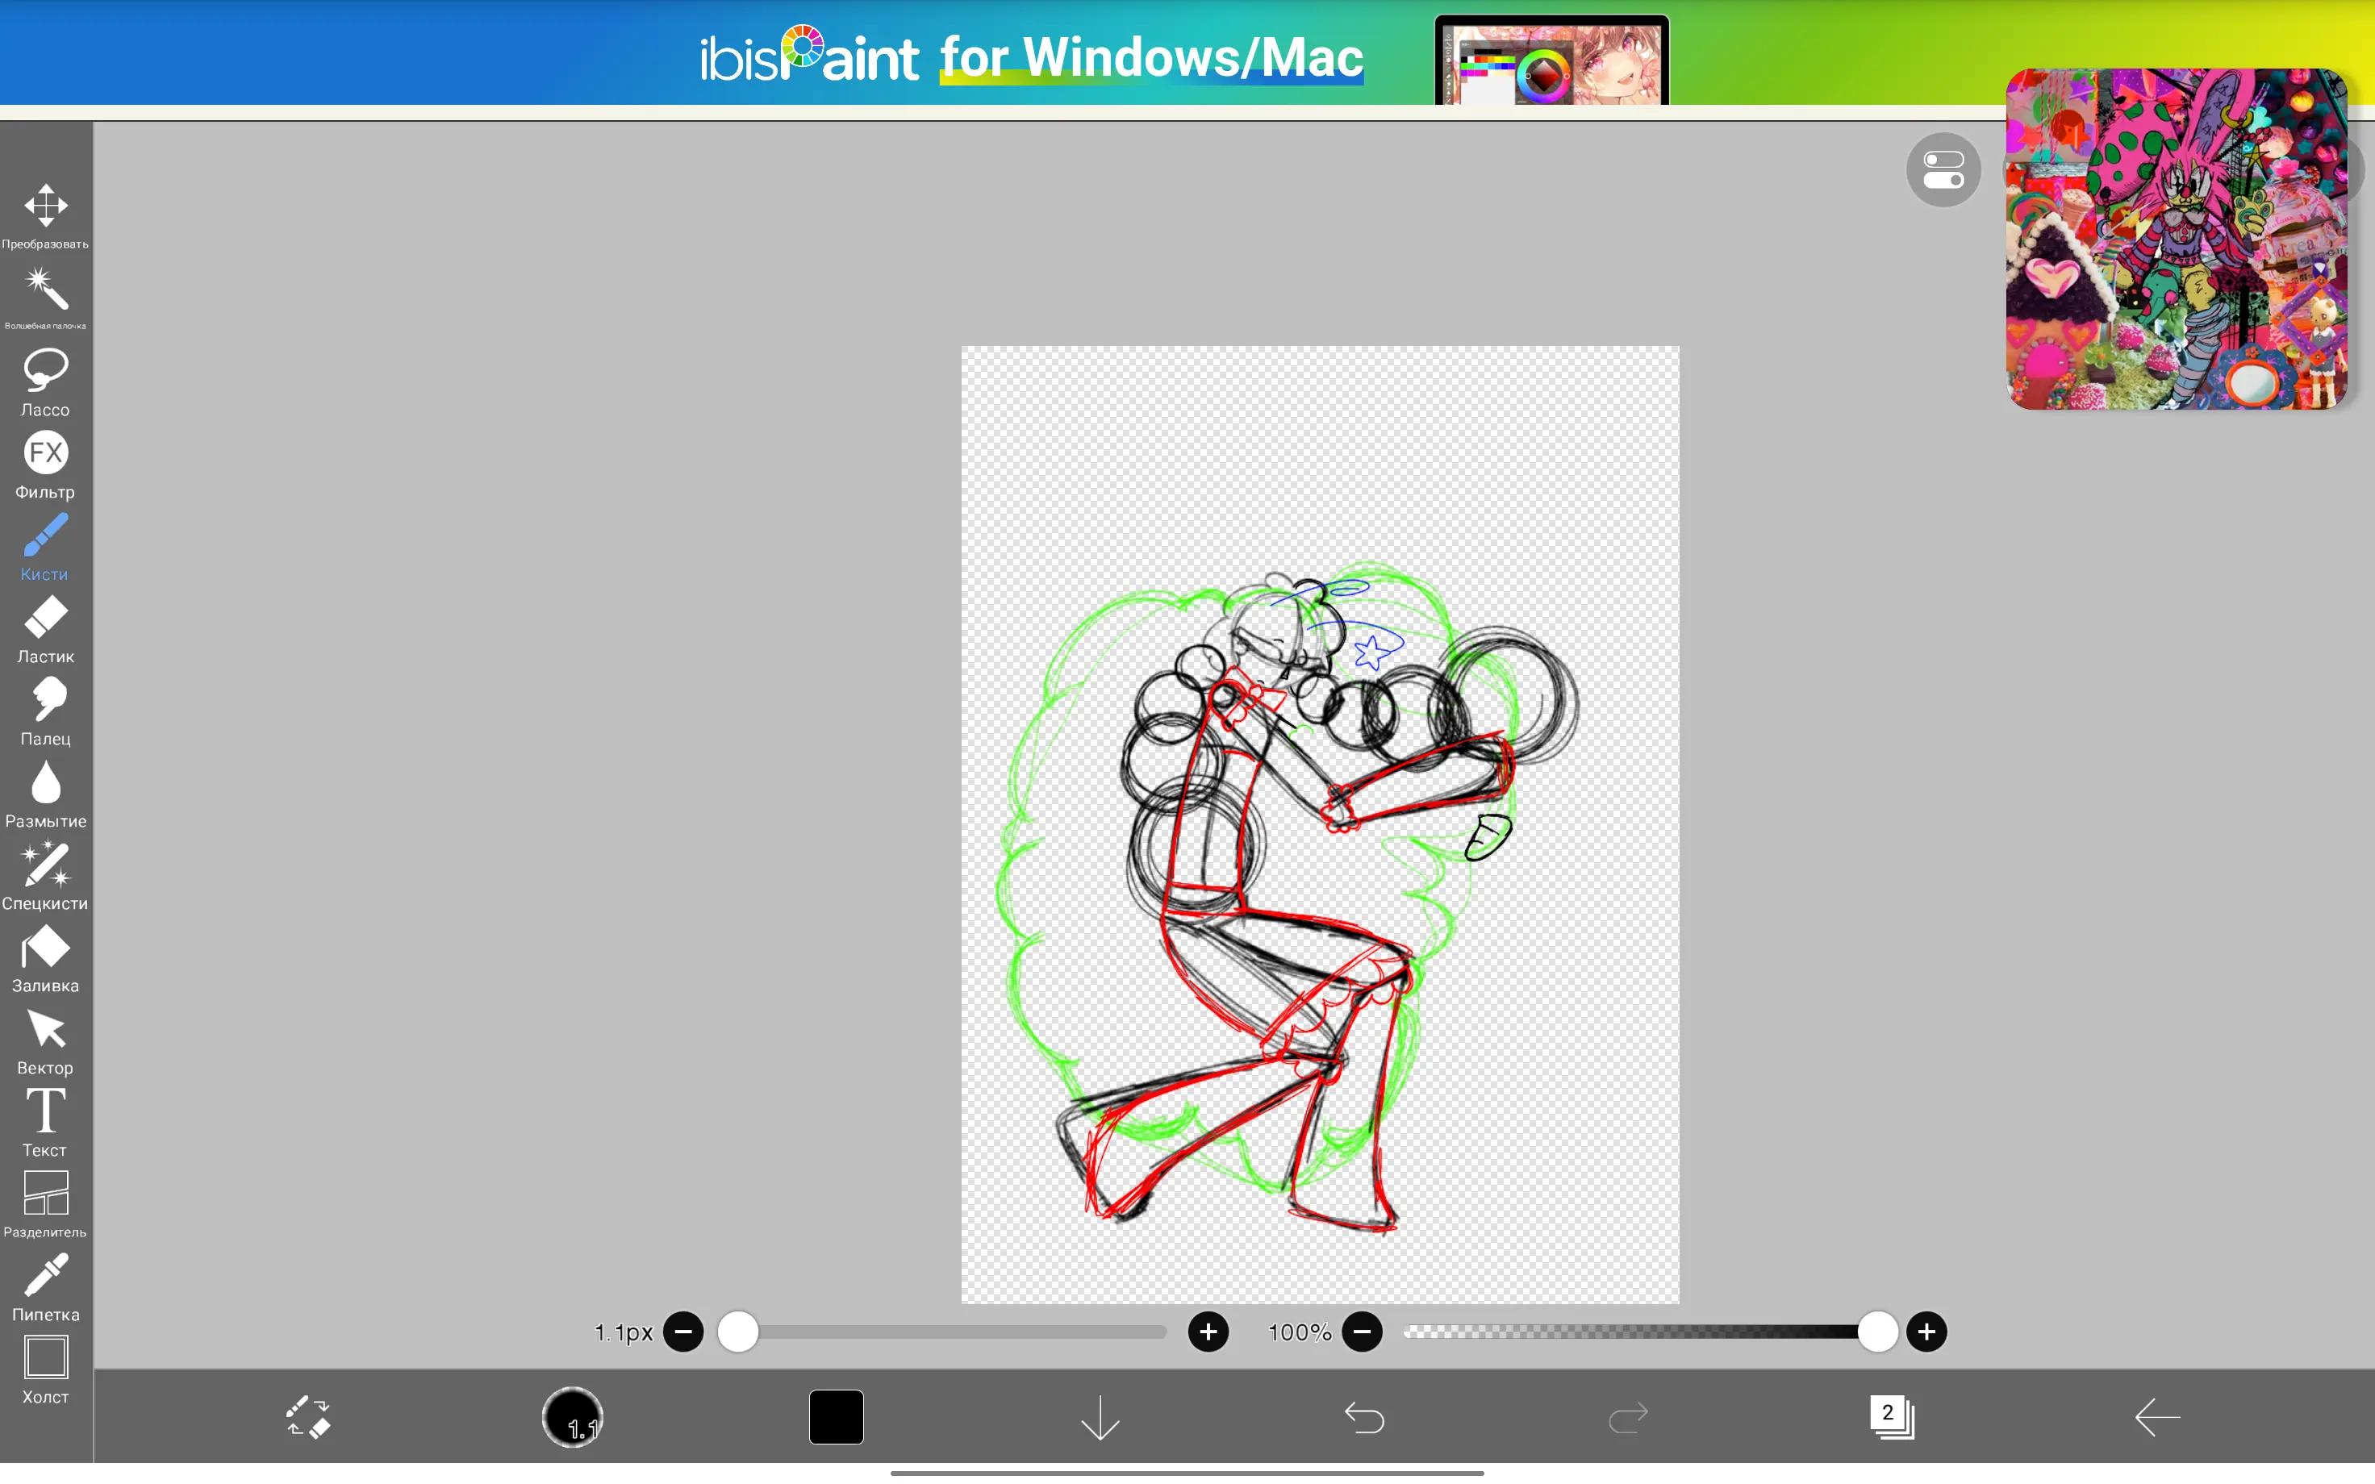The image size is (2375, 1484).
Task: Undo the last stroke
Action: (1364, 1417)
